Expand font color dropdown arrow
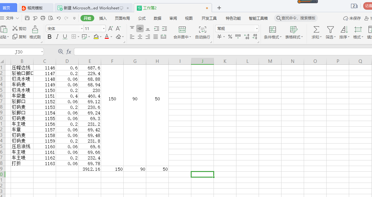372x197 pixels. coord(111,37)
